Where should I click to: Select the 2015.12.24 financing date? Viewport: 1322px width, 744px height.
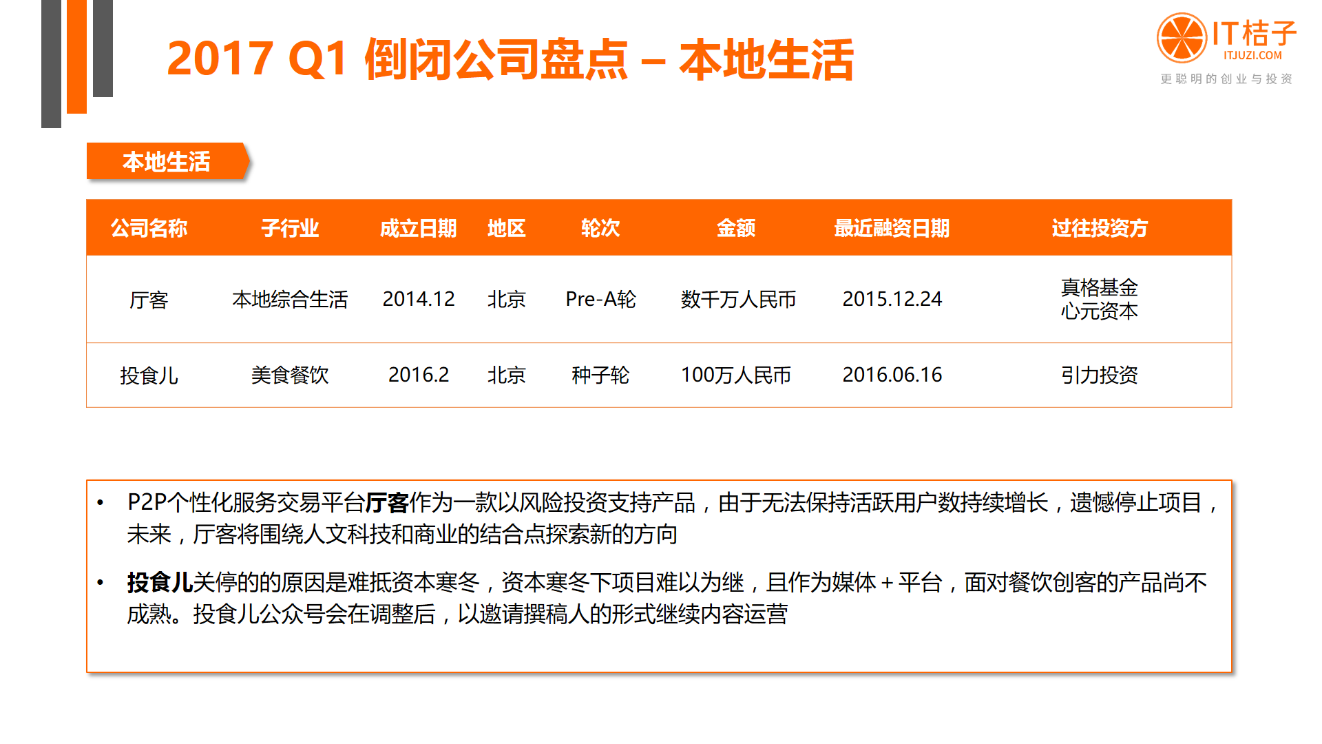[x=892, y=299]
